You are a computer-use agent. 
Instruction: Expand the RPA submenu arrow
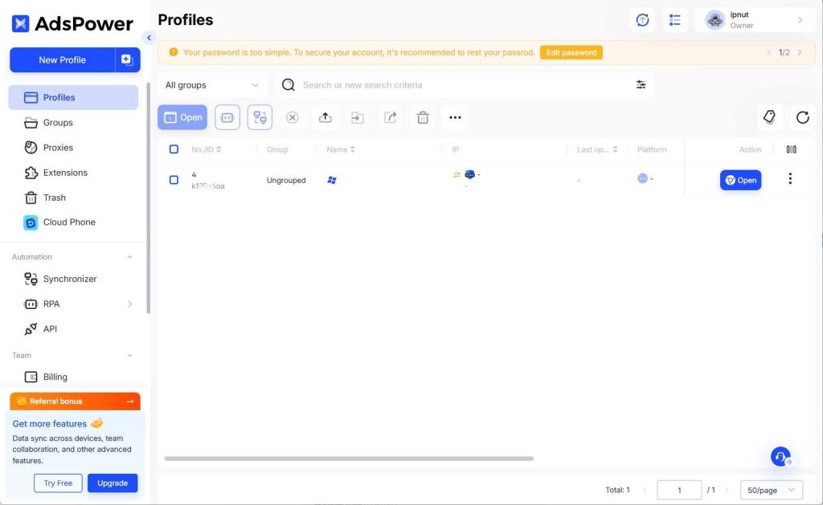[130, 304]
